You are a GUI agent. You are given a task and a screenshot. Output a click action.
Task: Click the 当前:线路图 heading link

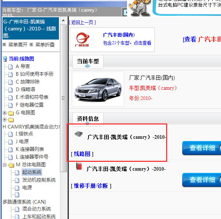tap(22, 59)
